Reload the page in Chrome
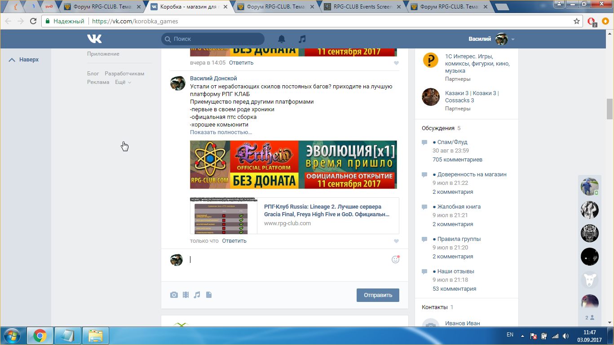Screen dimensions: 614x345 pos(33,21)
